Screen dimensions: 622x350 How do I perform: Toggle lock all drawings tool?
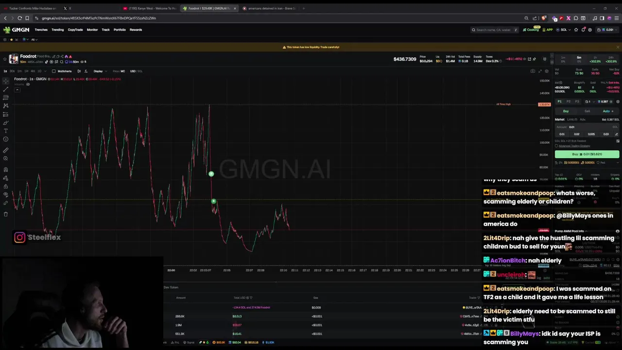[5, 186]
